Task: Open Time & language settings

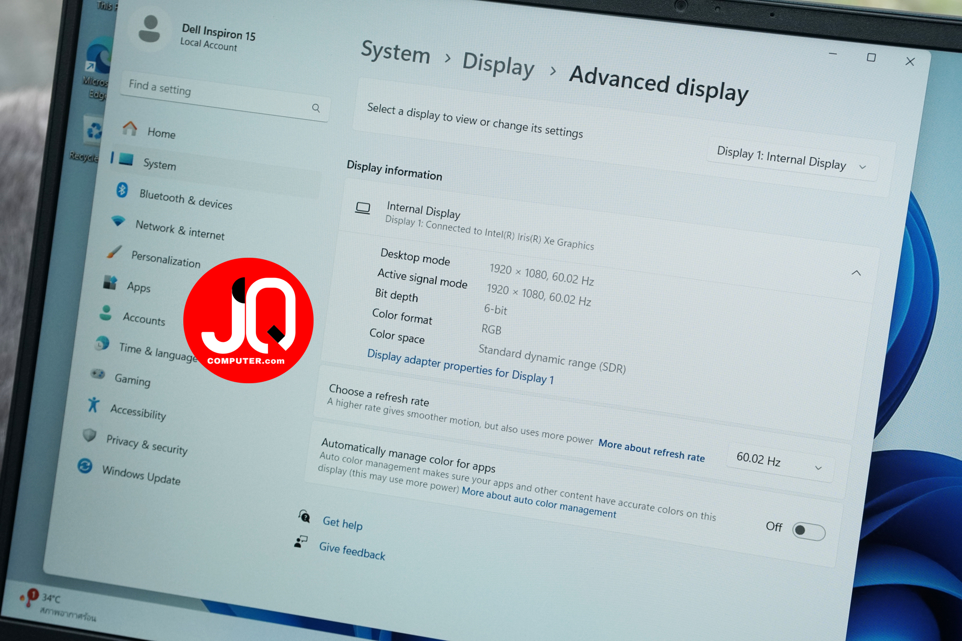Action: tap(158, 352)
